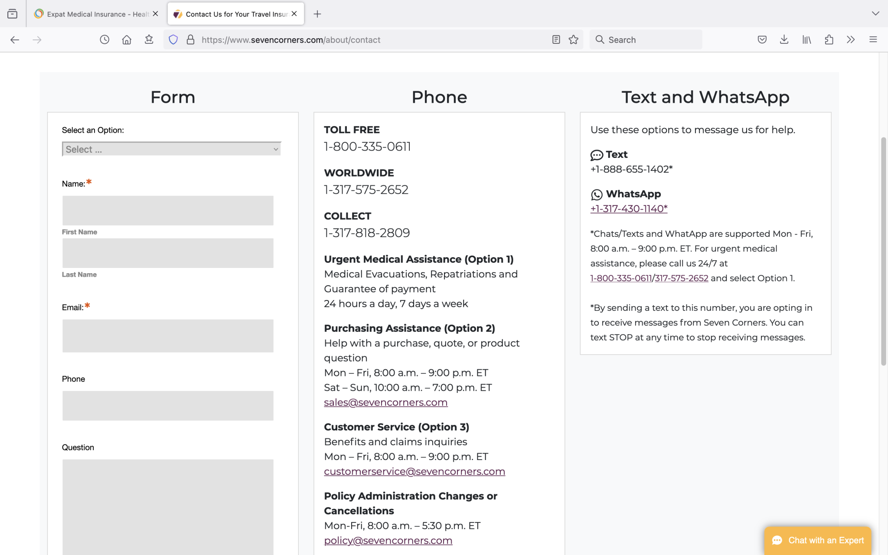Select toll free number 1-800-335-0611
Screen dimensions: 888x555
(367, 147)
